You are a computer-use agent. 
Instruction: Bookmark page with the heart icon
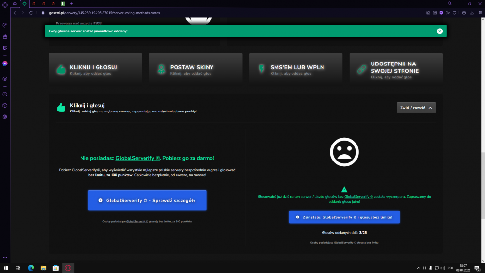[454, 13]
